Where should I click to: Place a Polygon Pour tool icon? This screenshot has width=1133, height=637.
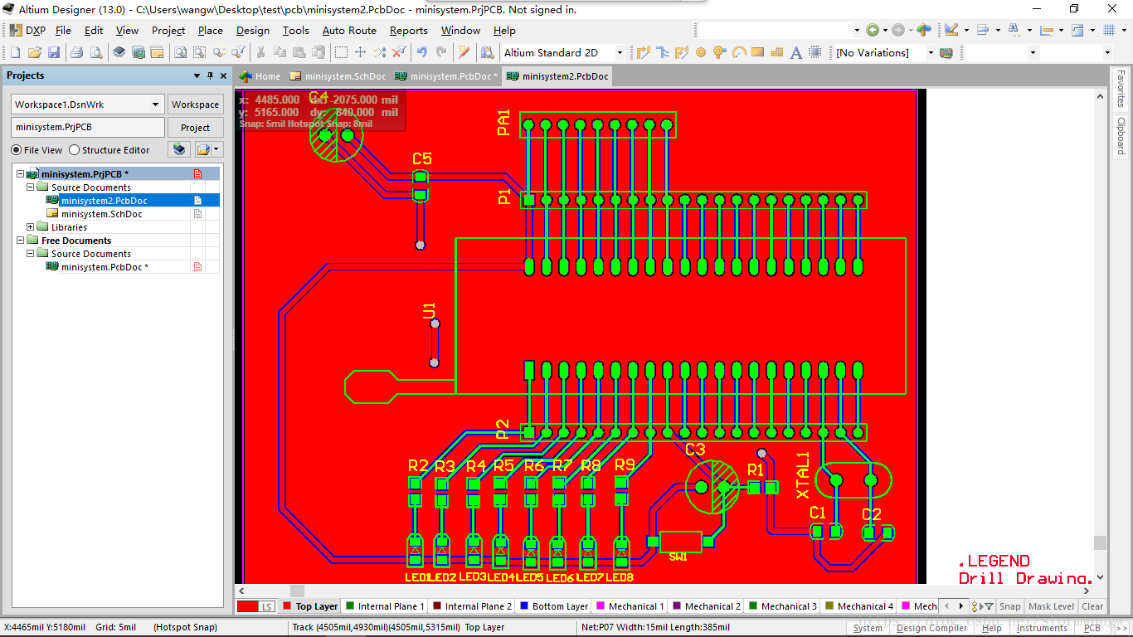coord(777,52)
